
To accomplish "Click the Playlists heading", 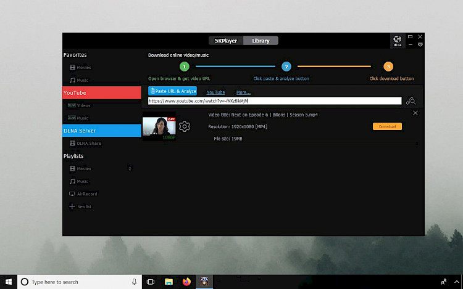I will 73,156.
